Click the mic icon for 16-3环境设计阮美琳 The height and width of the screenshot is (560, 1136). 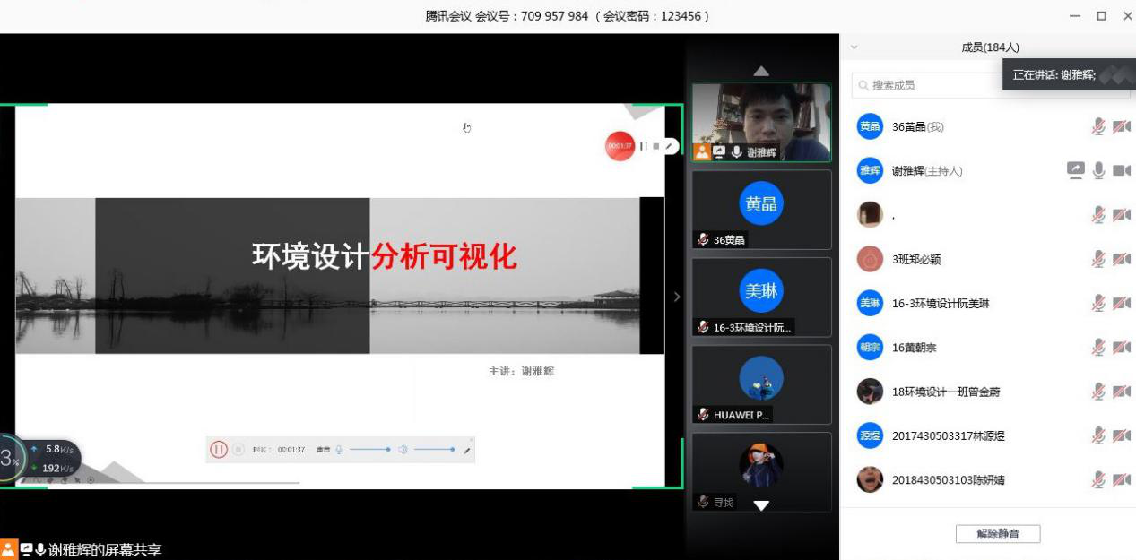1098,303
